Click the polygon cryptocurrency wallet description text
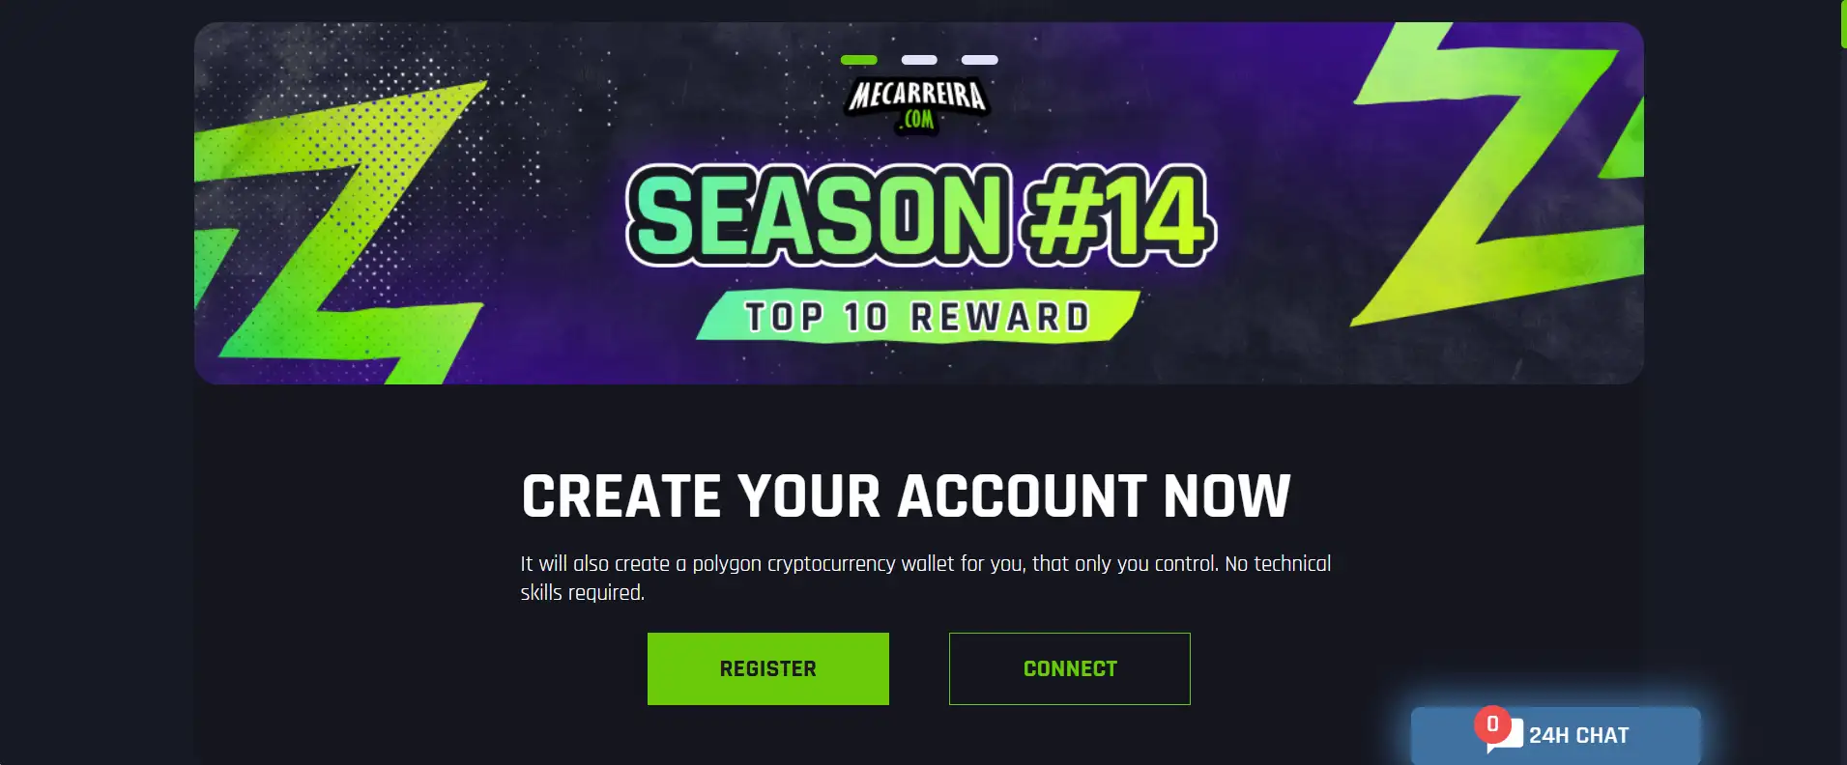The height and width of the screenshot is (765, 1847). [925, 578]
